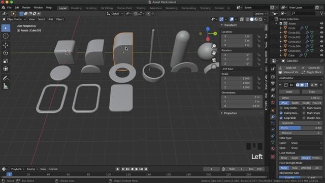Click frame 1 timeline marker
The width and height of the screenshot is (325, 183).
pyautogui.click(x=9, y=174)
